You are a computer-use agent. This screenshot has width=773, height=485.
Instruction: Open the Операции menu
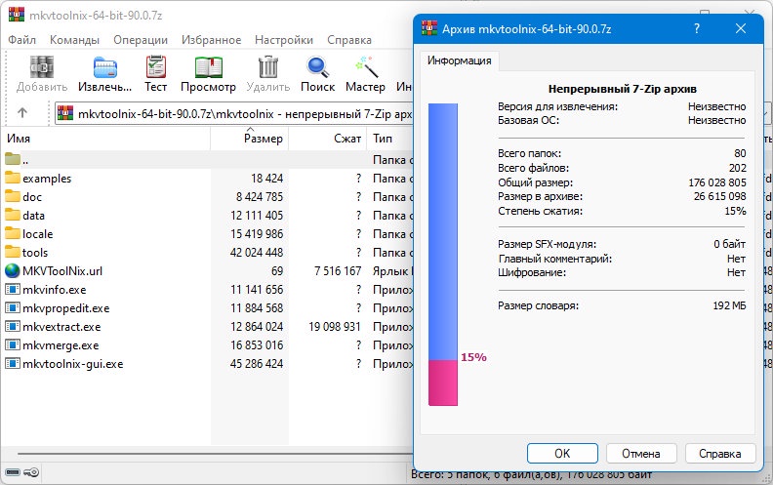click(x=141, y=40)
